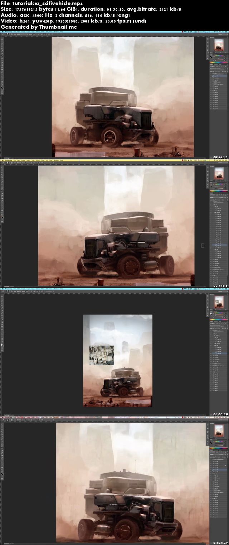This screenshot has width=229, height=545.
Task: Switch to the Channels tab in the 00:22:15 frame
Action: pos(216,64)
